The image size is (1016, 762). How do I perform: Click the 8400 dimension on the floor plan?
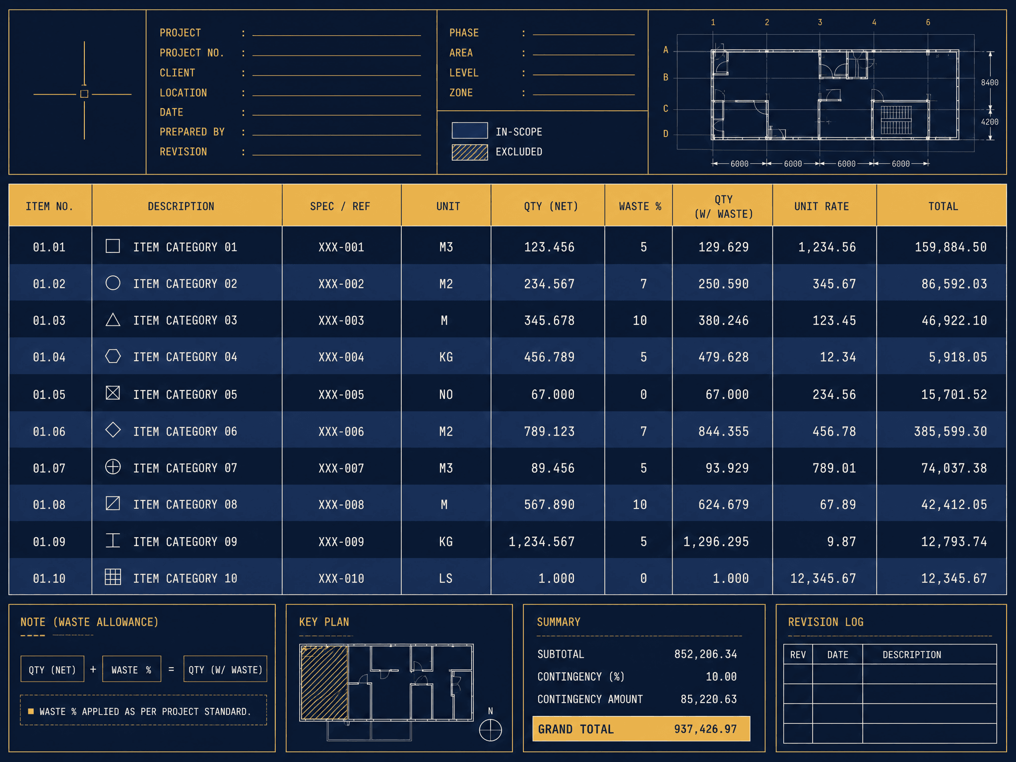pyautogui.click(x=989, y=82)
